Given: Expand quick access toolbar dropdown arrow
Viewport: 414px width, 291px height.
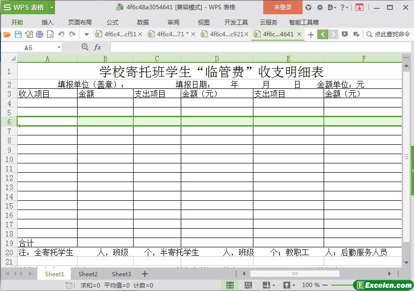Looking at the screenshot, I should point(86,34).
